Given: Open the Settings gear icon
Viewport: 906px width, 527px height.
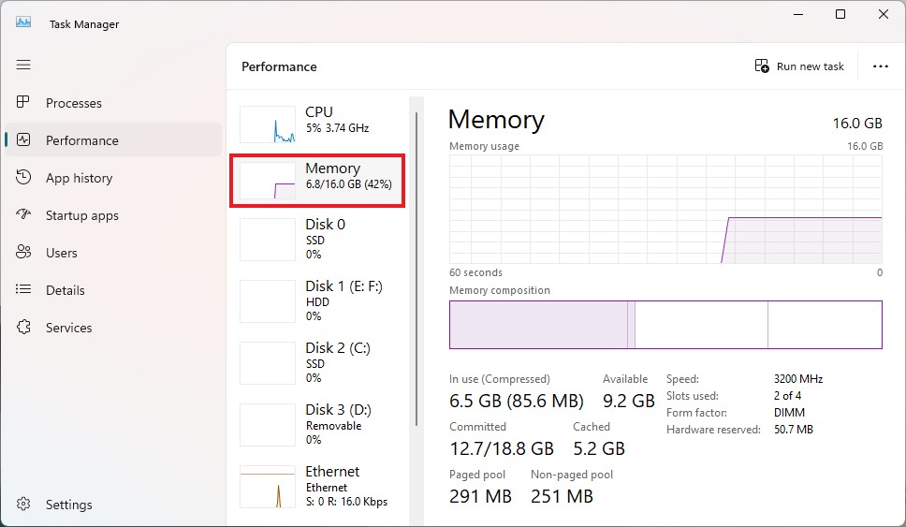Looking at the screenshot, I should tap(24, 505).
